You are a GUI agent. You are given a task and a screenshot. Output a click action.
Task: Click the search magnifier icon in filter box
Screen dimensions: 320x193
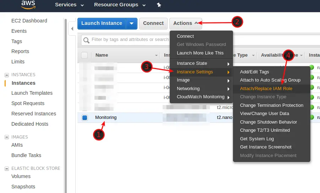[x=86, y=40]
